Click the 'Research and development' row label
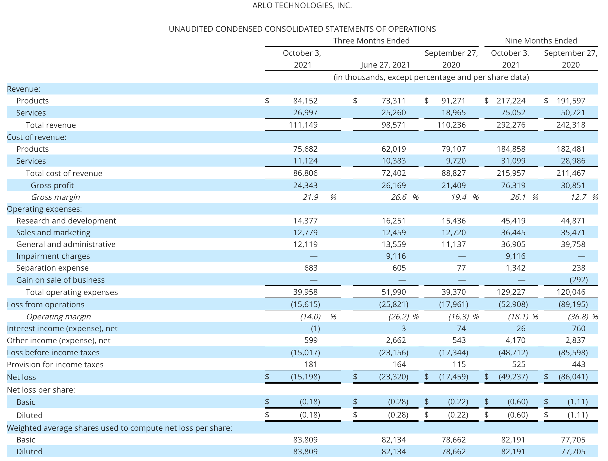 click(x=66, y=221)
